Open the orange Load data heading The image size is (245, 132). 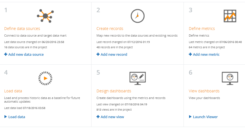13,91
